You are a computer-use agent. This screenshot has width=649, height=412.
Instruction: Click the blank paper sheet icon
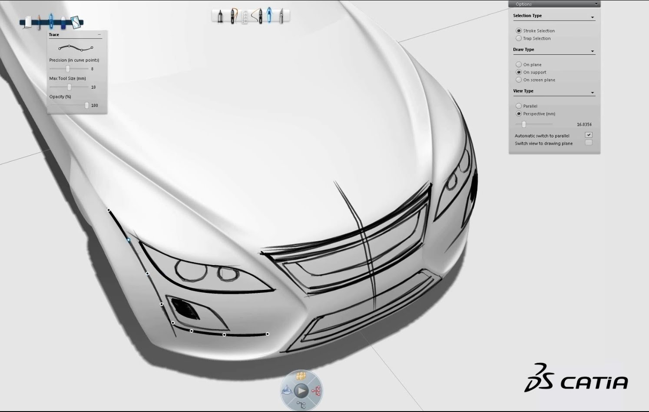[27, 22]
